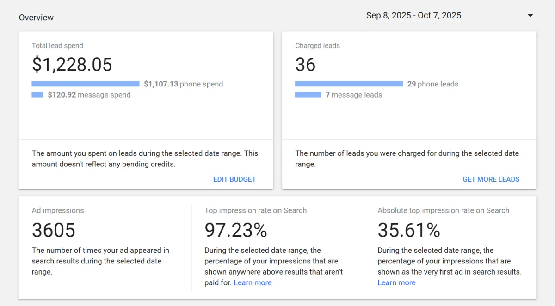
Task: Open Learn more under Absolute top impression rate
Action: point(396,283)
